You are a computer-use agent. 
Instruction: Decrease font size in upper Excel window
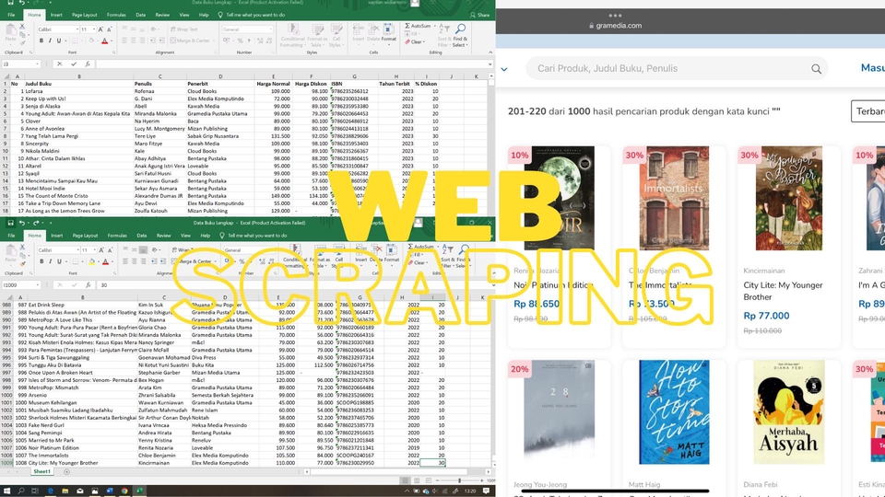tap(109, 29)
